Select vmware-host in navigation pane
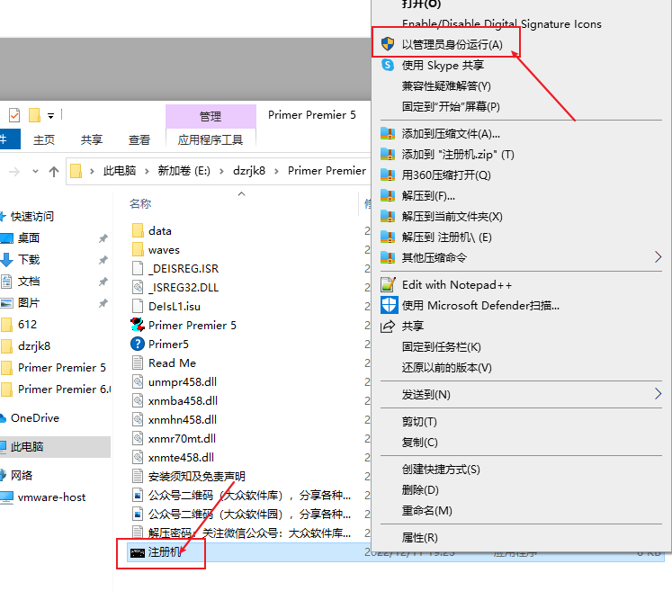Screen dimensions: 672x591 click(x=51, y=497)
